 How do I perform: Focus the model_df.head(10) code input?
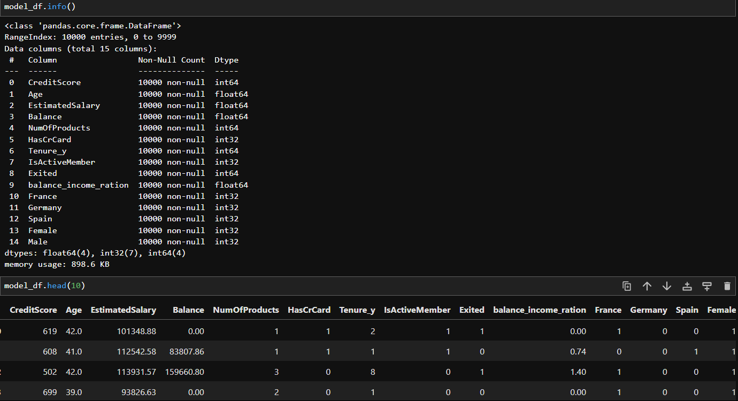267,286
